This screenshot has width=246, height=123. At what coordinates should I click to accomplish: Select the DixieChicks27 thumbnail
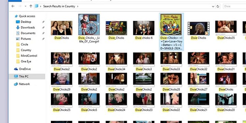[x=199, y=80]
